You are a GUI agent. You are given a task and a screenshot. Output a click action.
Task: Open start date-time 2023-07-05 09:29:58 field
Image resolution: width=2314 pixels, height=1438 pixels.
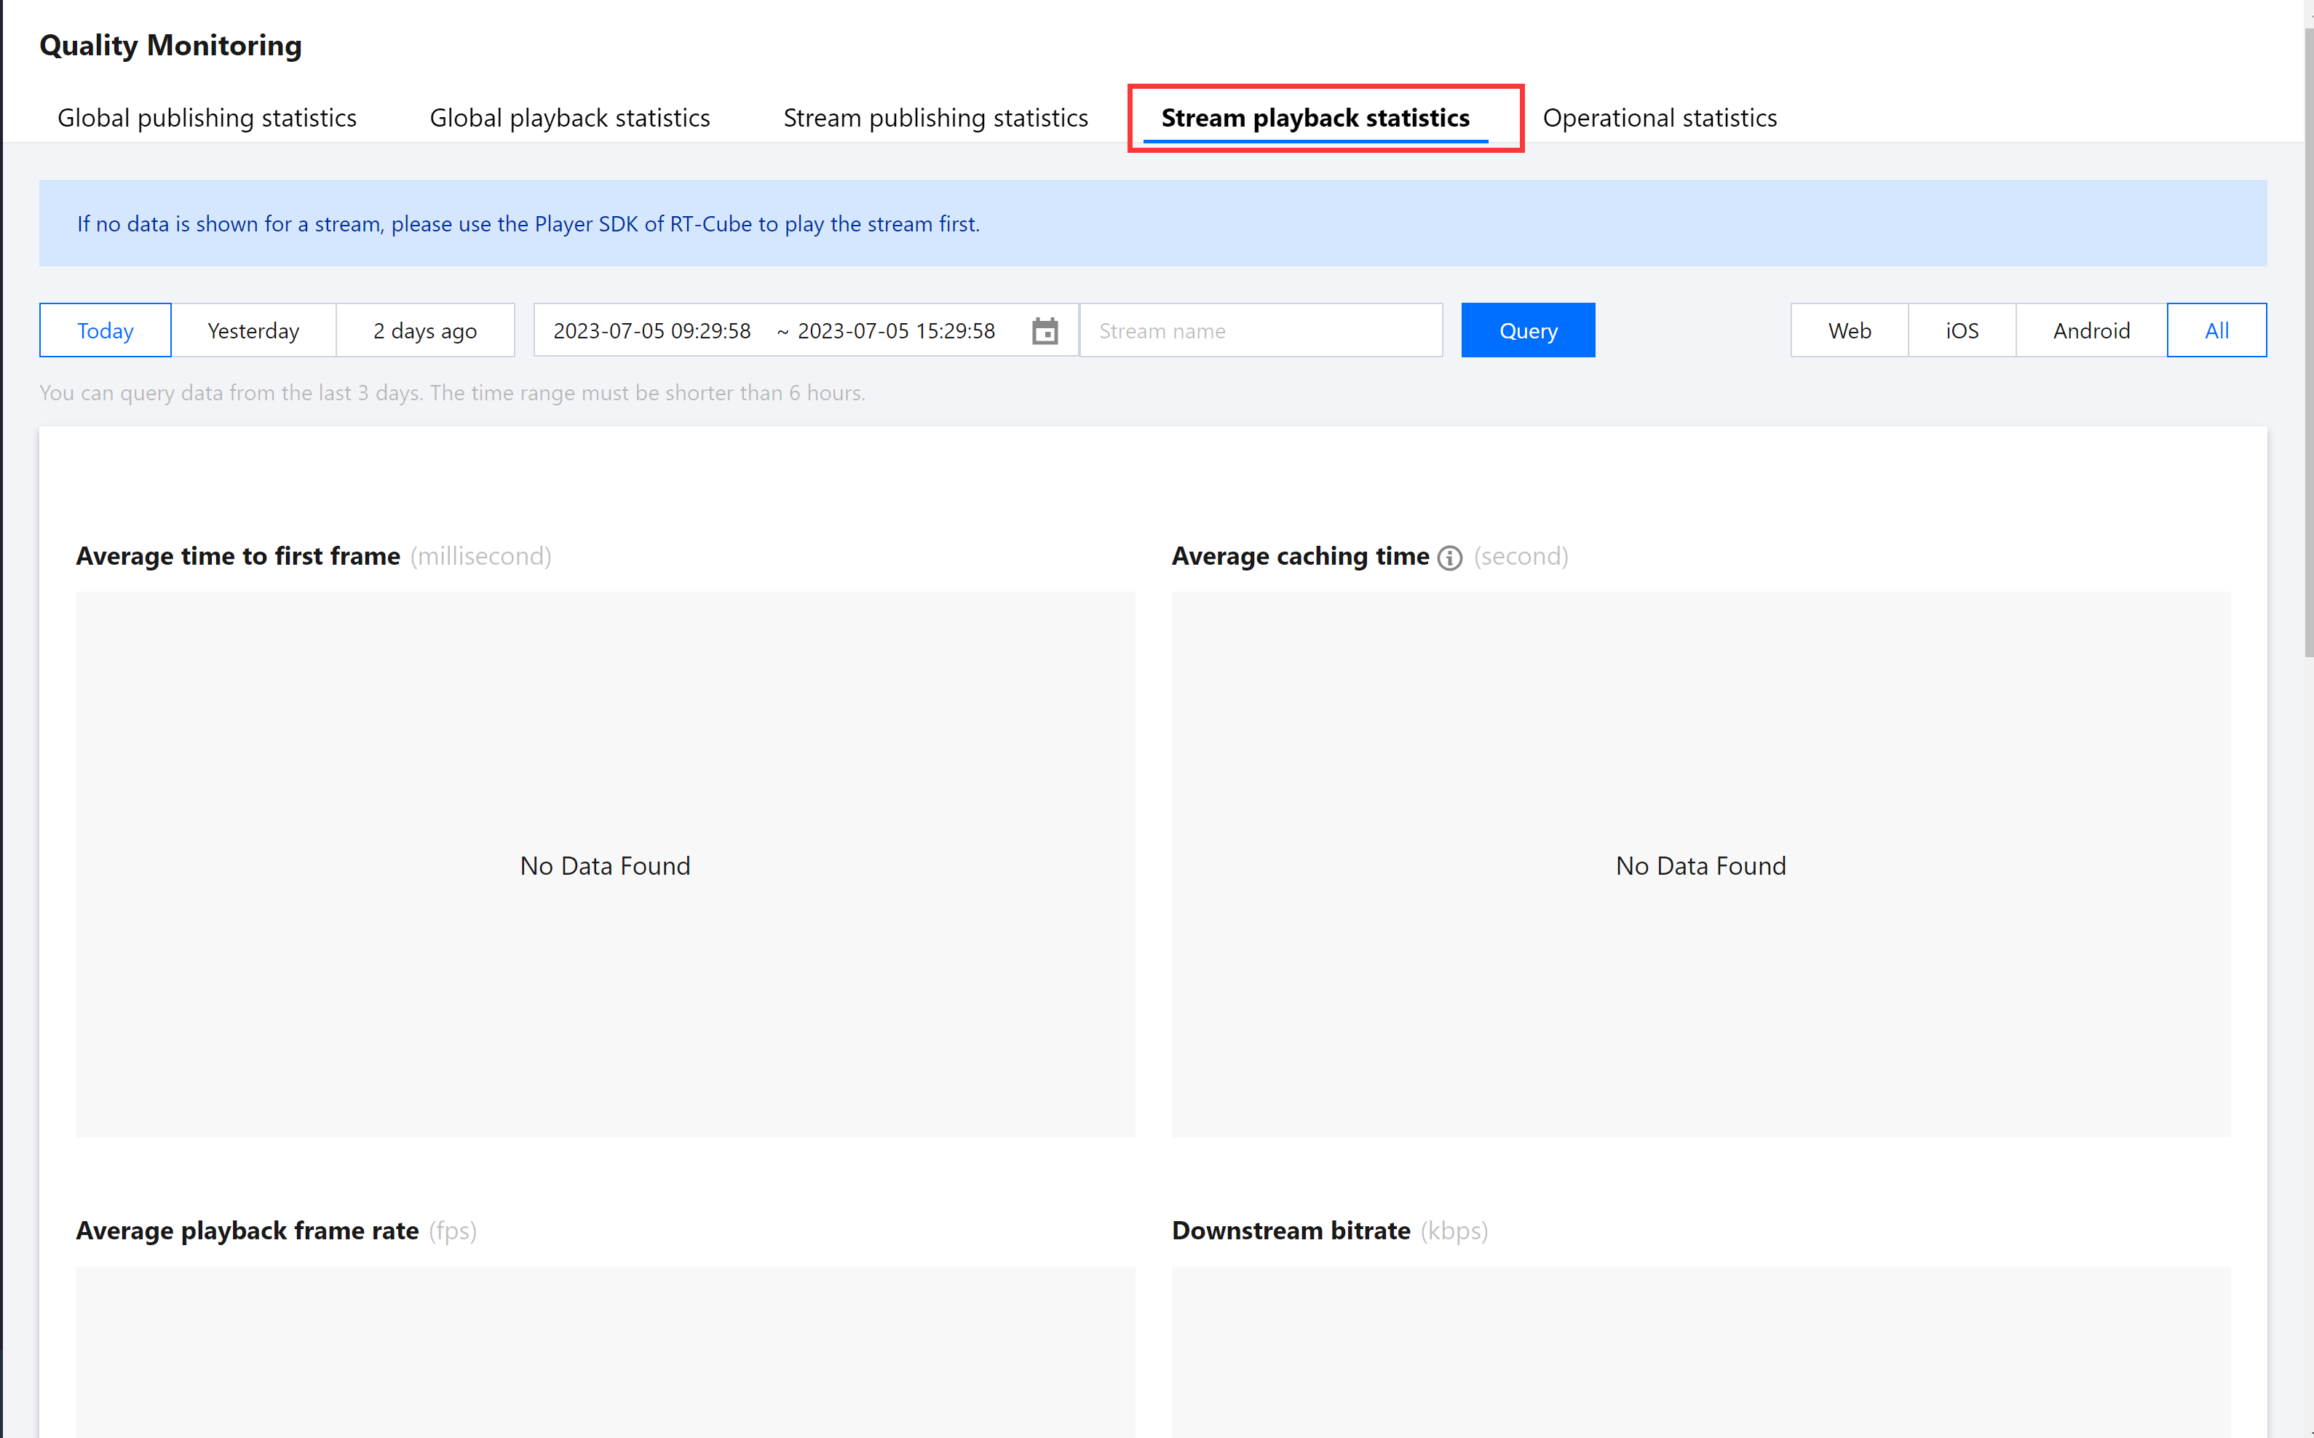[x=652, y=331]
